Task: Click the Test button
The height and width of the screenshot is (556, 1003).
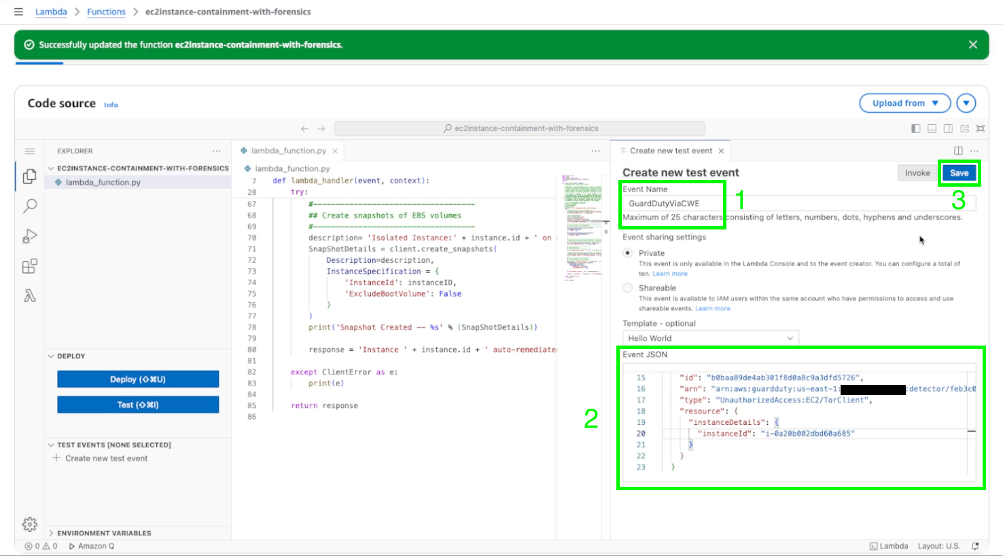Action: coord(138,405)
